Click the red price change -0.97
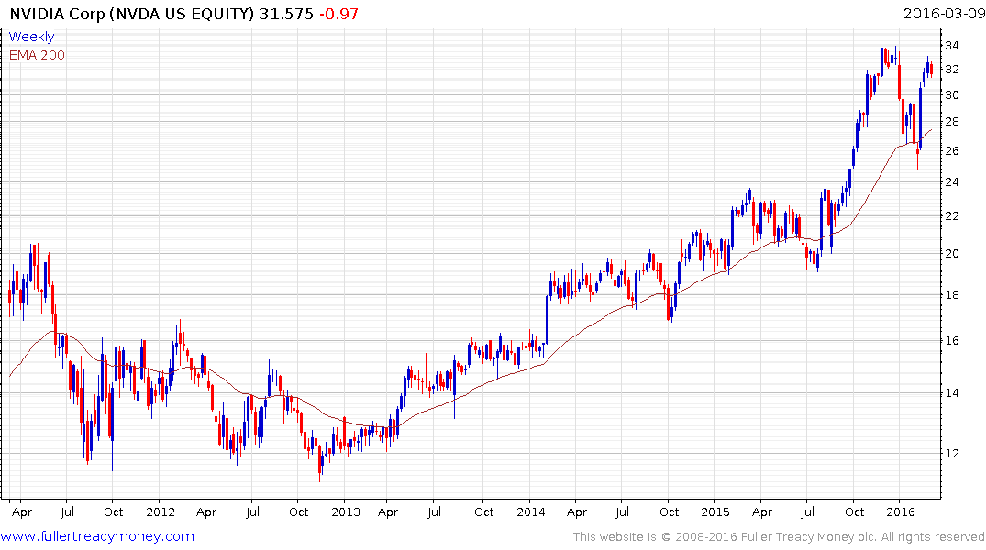Viewport: 986px width, 550px height. coord(338,14)
